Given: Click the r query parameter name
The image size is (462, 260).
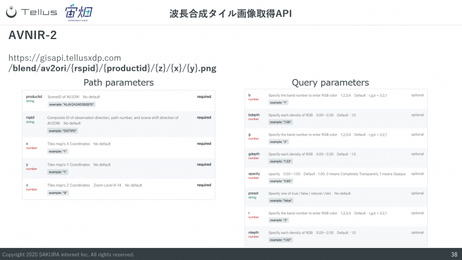Looking at the screenshot, I should pos(249,213).
